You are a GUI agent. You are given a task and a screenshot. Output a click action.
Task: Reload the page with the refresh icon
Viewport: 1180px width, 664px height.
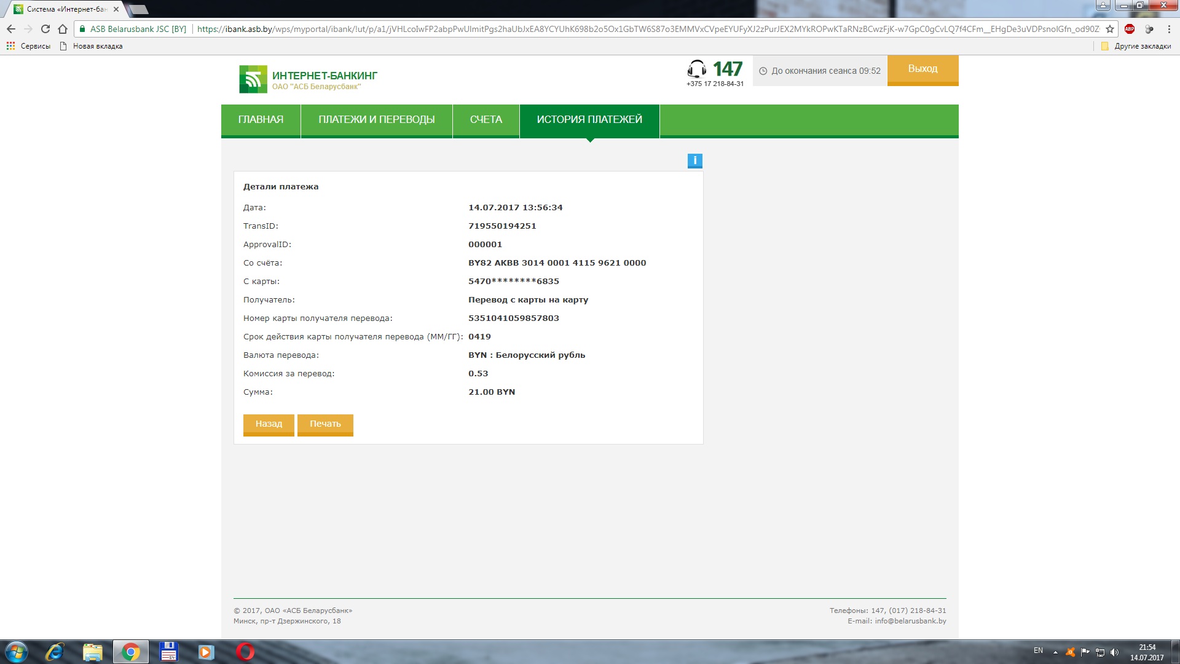(45, 29)
